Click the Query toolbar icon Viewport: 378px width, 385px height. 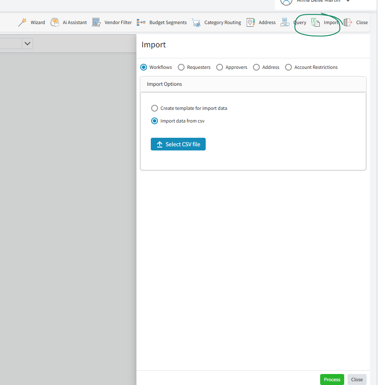(x=285, y=22)
